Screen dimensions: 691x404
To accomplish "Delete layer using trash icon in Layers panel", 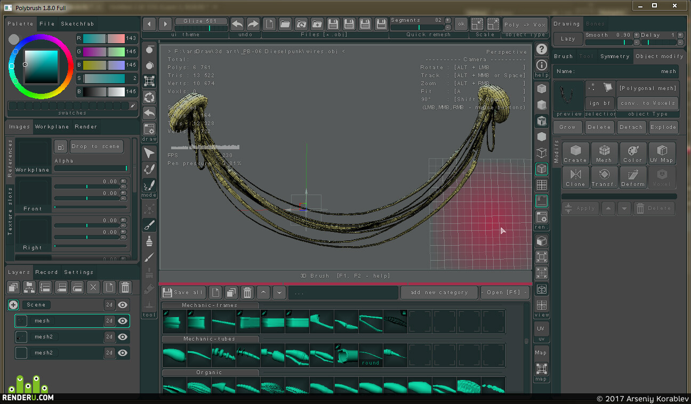I will coord(125,288).
